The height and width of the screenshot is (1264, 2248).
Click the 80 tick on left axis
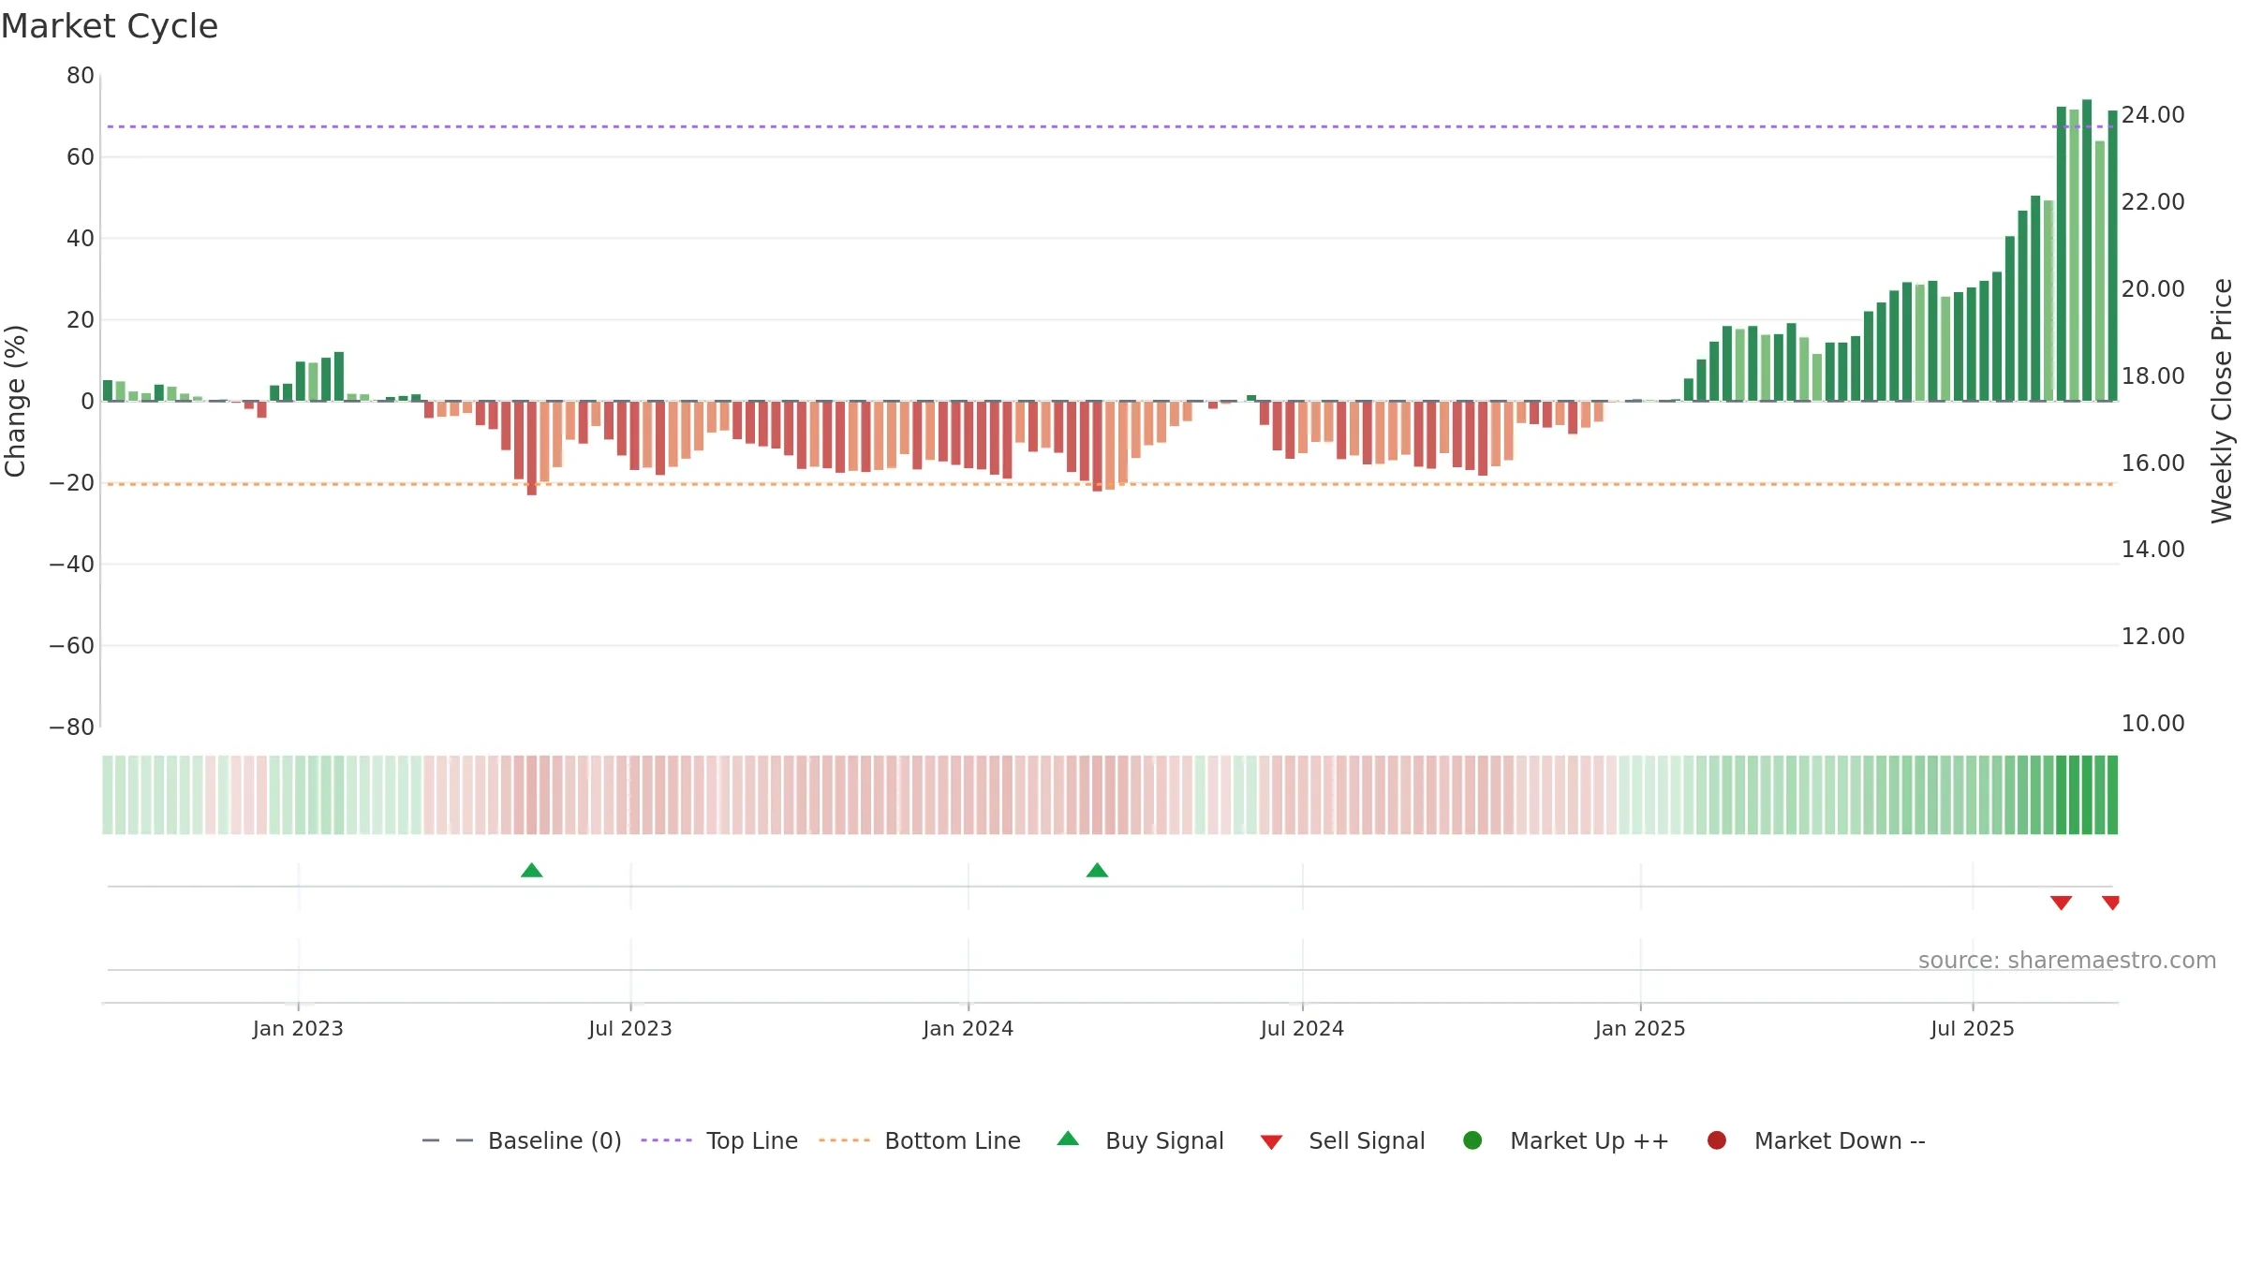(x=81, y=76)
